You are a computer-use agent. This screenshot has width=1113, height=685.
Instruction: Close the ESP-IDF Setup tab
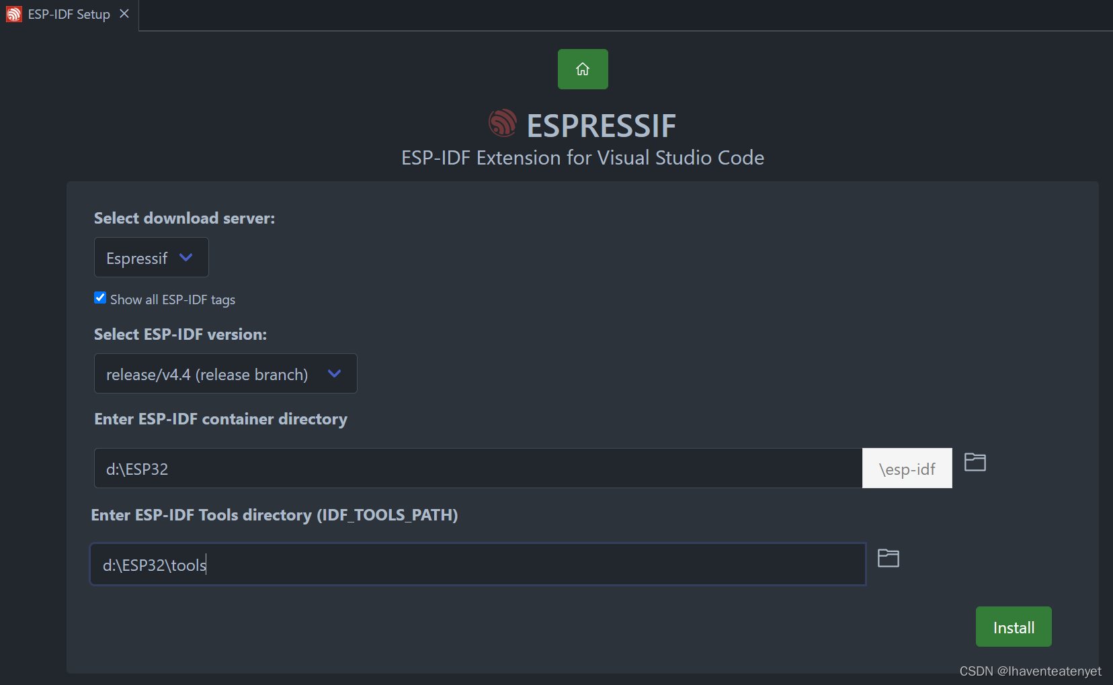[x=124, y=13]
